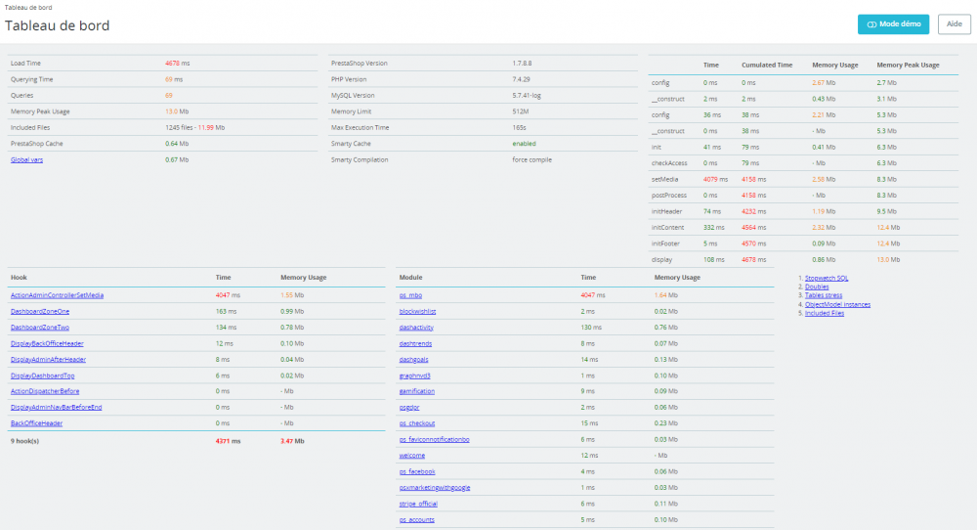
Task: Select setMedia time value 4079 ms
Action: [715, 180]
